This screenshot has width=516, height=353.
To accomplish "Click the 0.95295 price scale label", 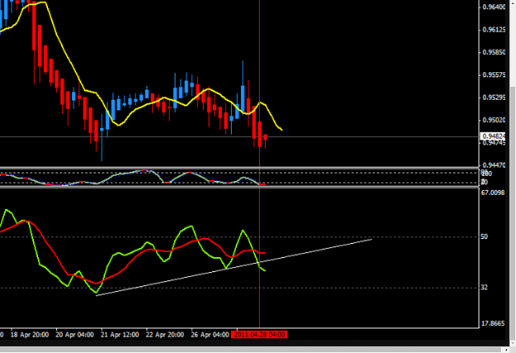I will click(494, 98).
